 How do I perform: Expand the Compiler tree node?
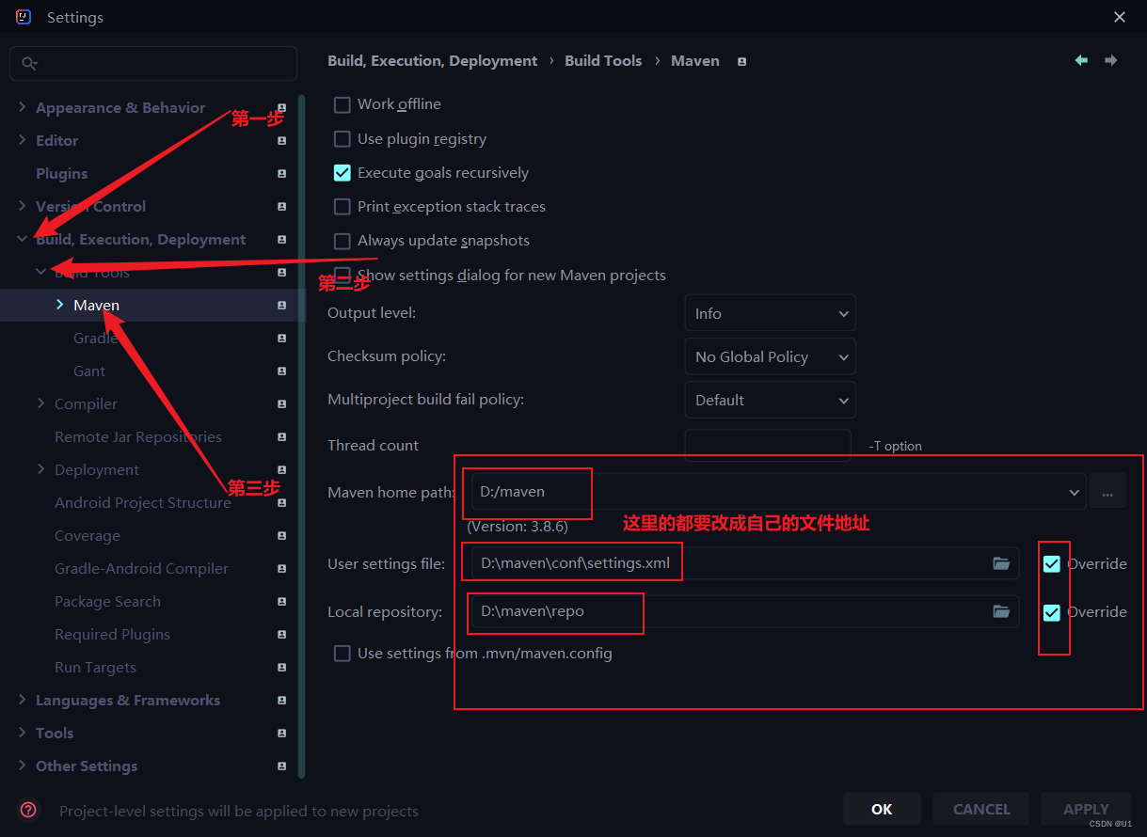[41, 403]
